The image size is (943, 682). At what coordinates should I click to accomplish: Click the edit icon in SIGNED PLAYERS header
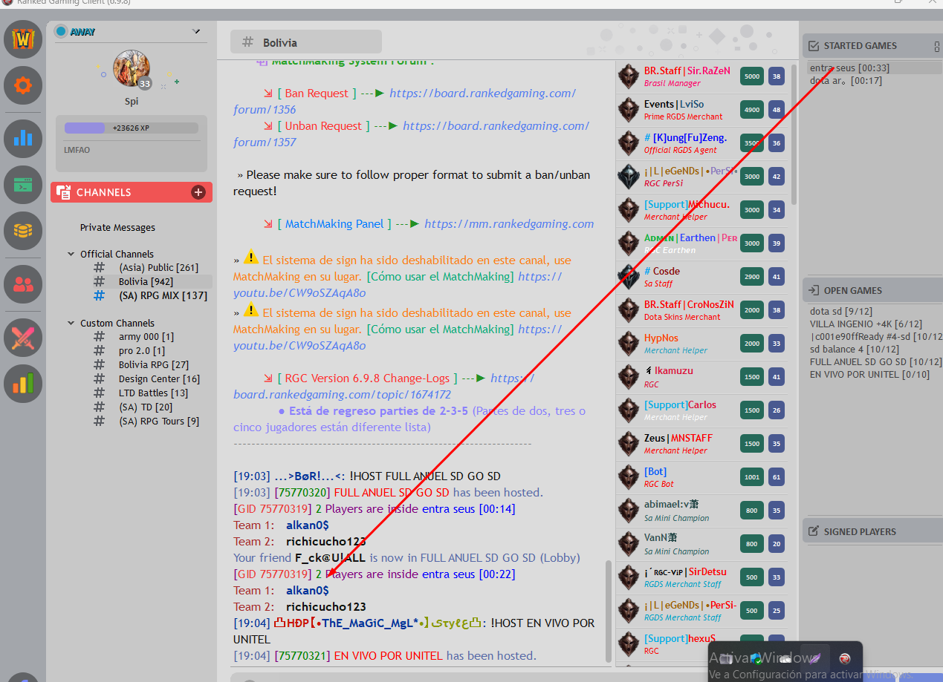(814, 532)
